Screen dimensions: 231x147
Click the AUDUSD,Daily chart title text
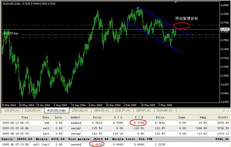click(12, 4)
